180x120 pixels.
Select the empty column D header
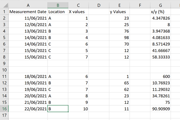[x=99, y=5]
